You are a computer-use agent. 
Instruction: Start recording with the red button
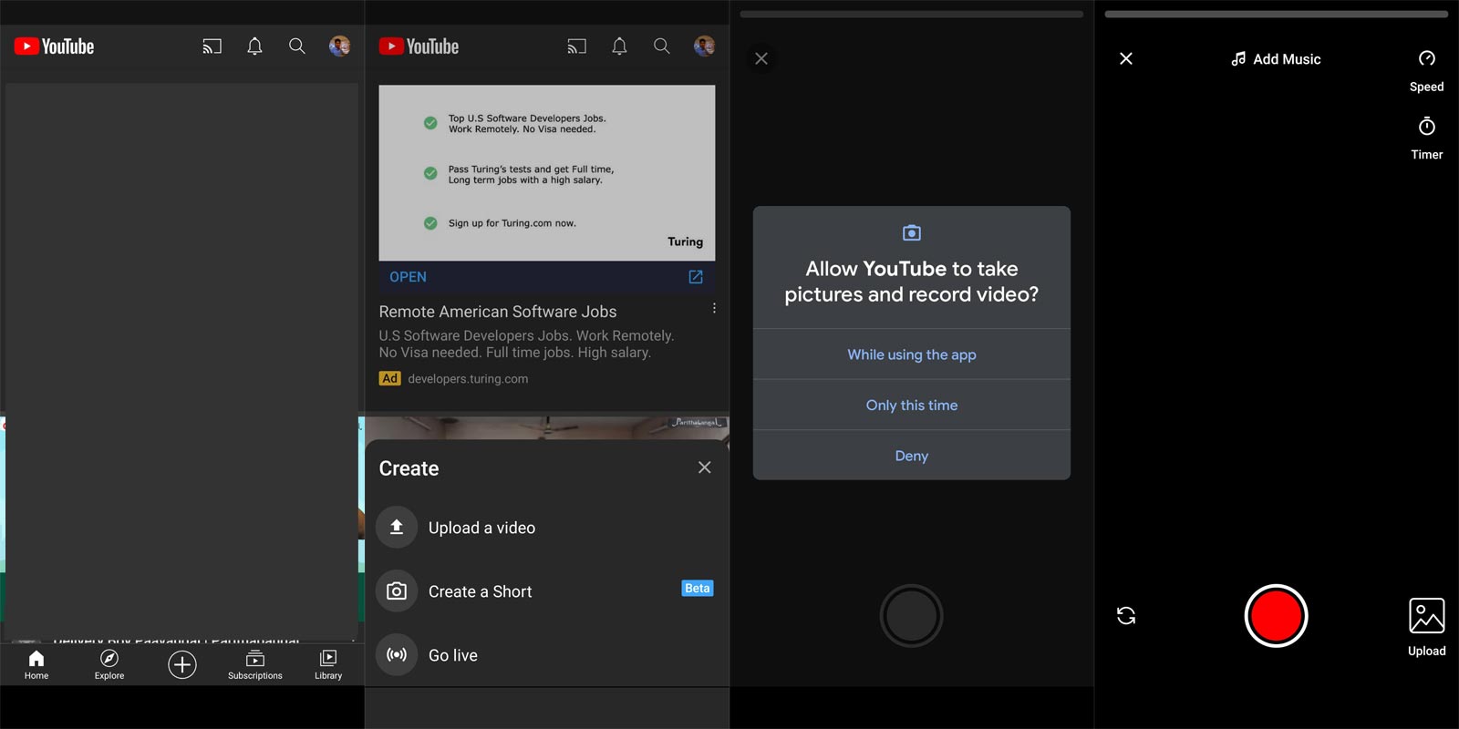(1277, 616)
